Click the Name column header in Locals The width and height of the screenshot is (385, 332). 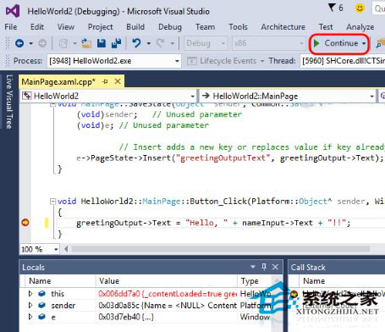pos(40,281)
